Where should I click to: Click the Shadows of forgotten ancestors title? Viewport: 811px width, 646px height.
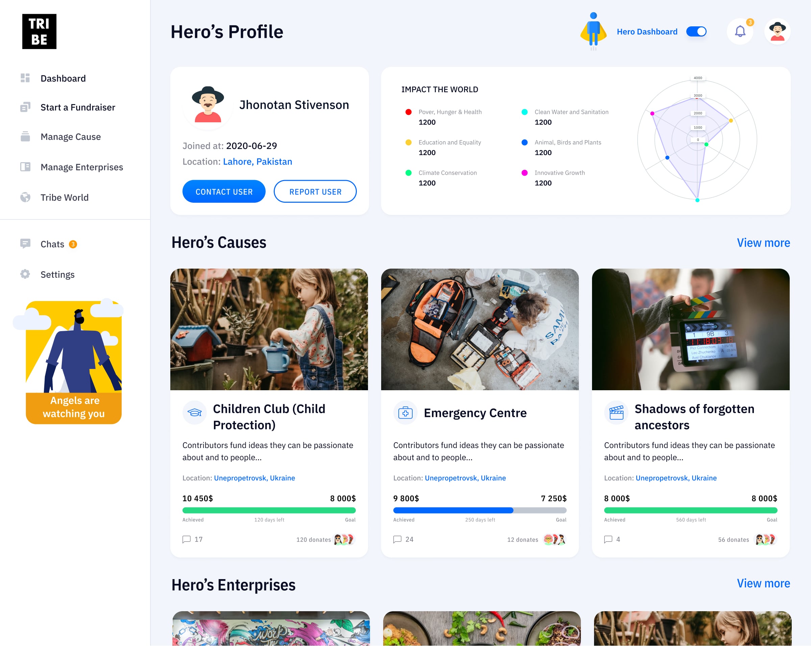(x=694, y=417)
